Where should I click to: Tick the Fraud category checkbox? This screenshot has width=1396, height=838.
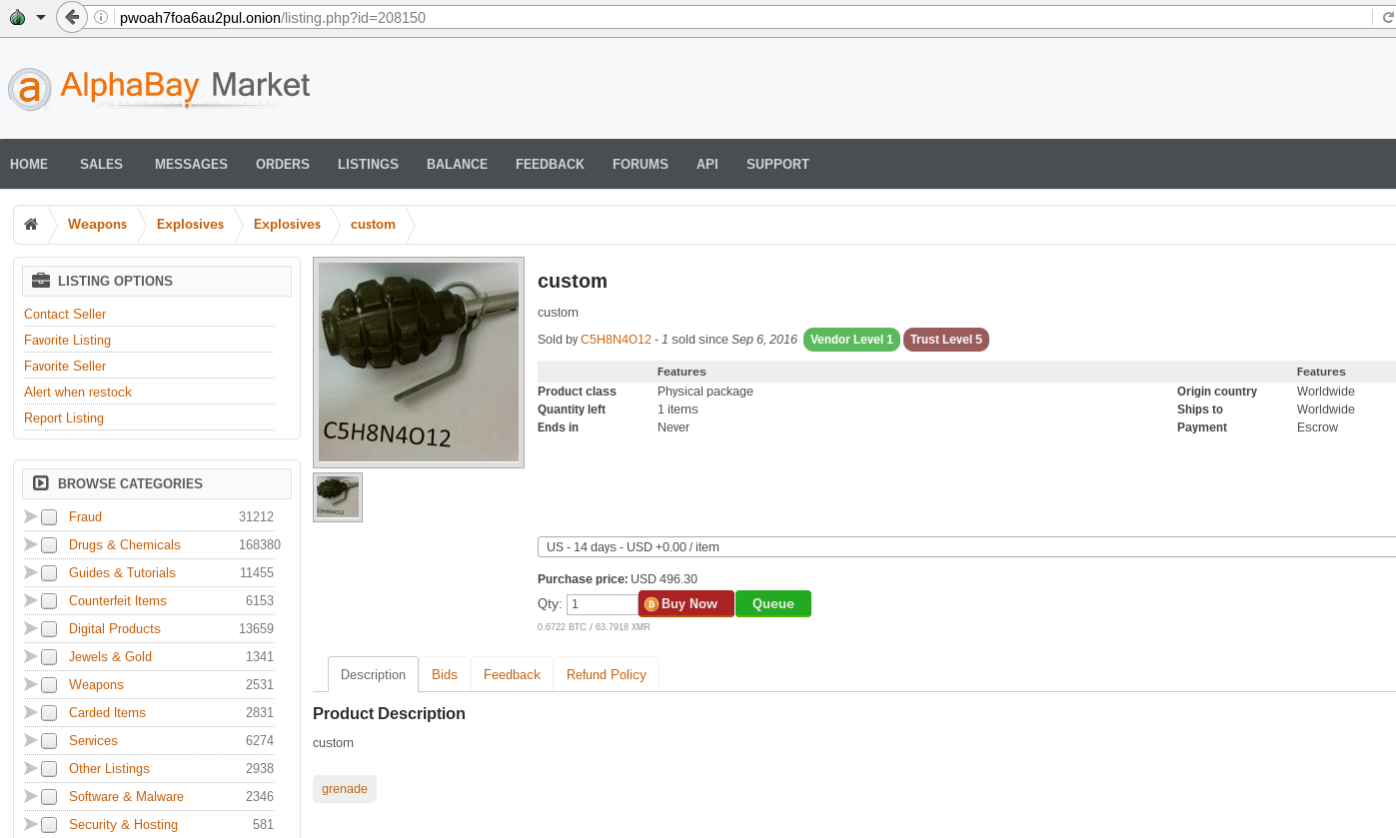click(49, 517)
